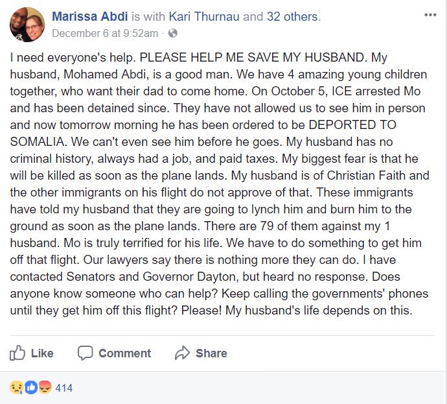This screenshot has width=447, height=404.
Task: Click the Like button label
Action: (42, 353)
